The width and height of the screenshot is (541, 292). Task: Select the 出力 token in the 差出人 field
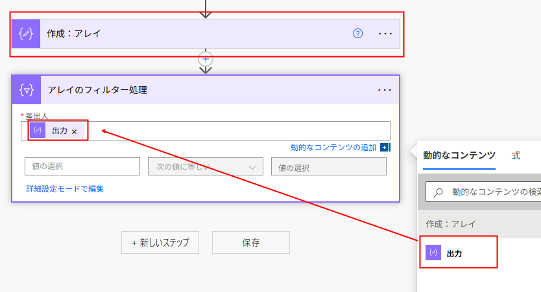(57, 131)
